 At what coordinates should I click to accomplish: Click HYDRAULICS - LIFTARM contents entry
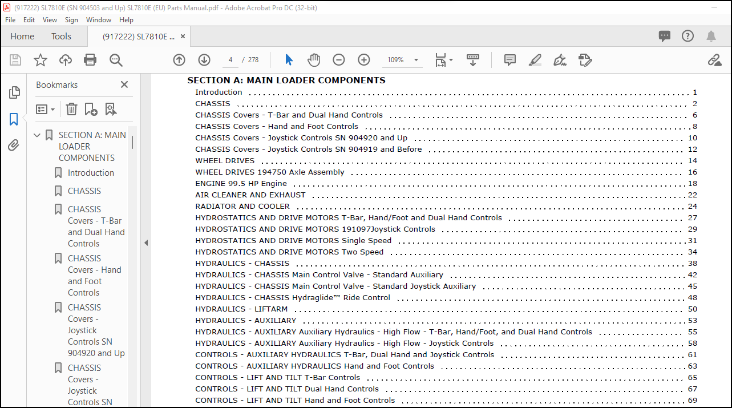[x=241, y=309]
